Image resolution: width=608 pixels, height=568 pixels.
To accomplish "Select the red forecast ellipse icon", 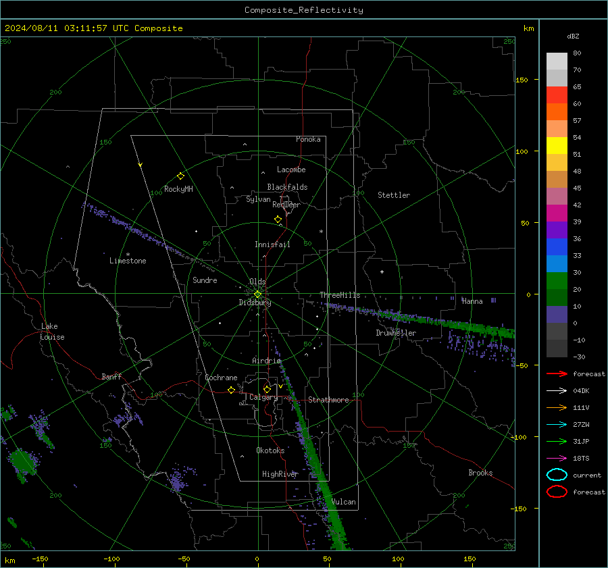I will click(557, 492).
